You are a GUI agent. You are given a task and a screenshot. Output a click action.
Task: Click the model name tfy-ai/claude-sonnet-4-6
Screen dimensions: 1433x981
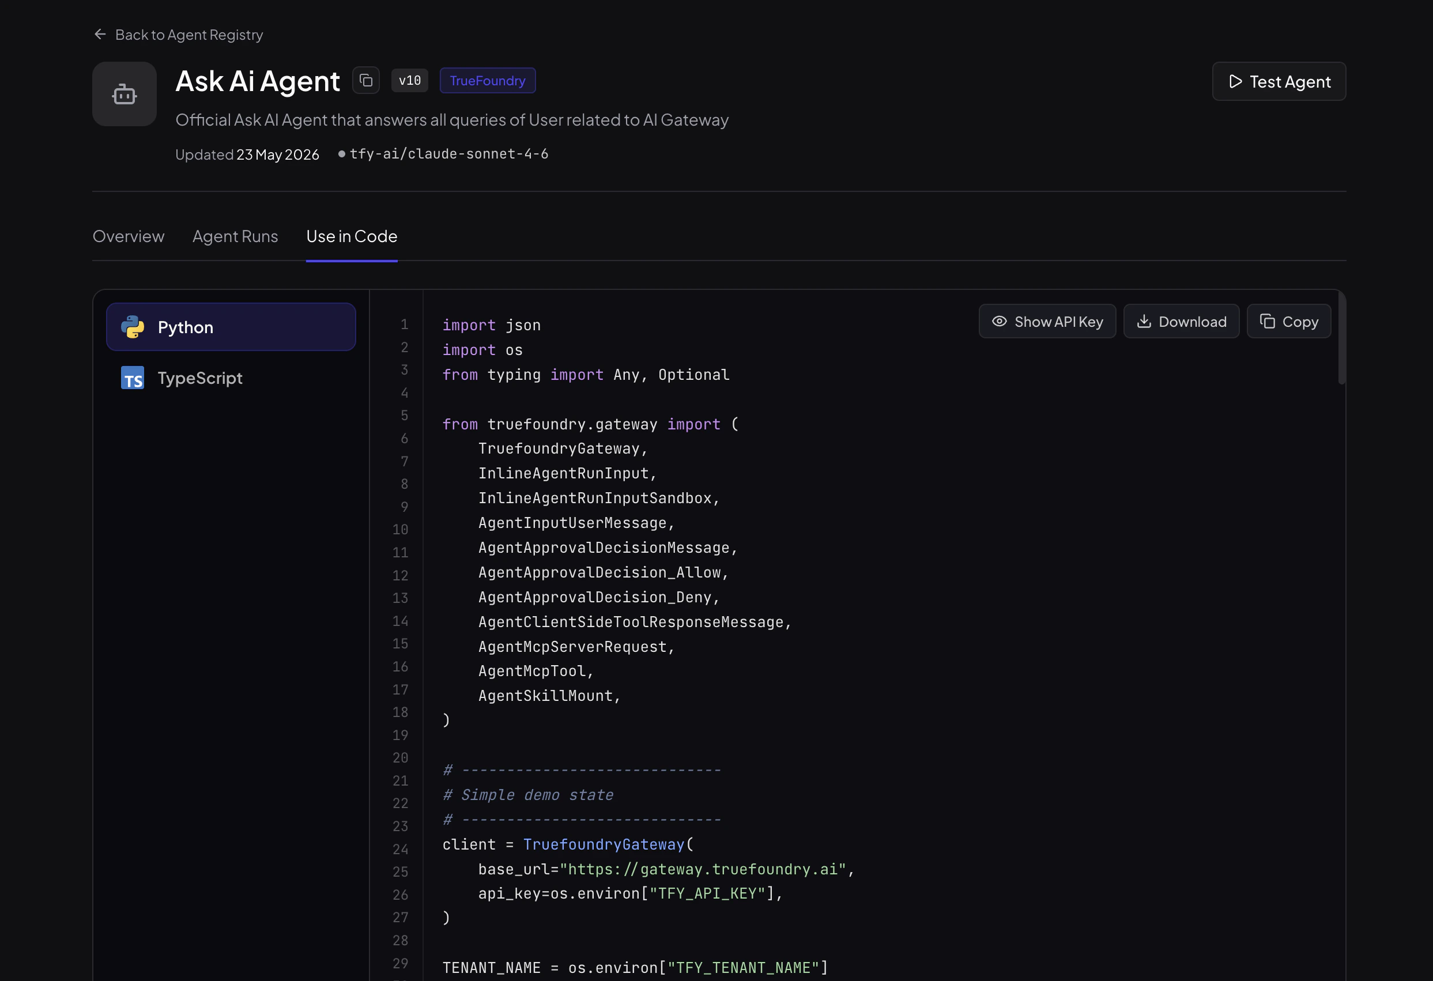coord(449,153)
